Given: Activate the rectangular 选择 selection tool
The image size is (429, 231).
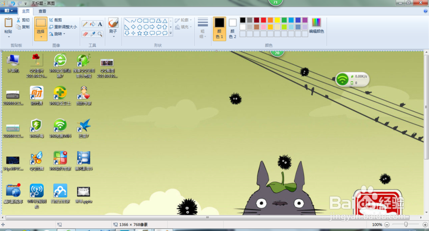Looking at the screenshot, I should 41,23.
